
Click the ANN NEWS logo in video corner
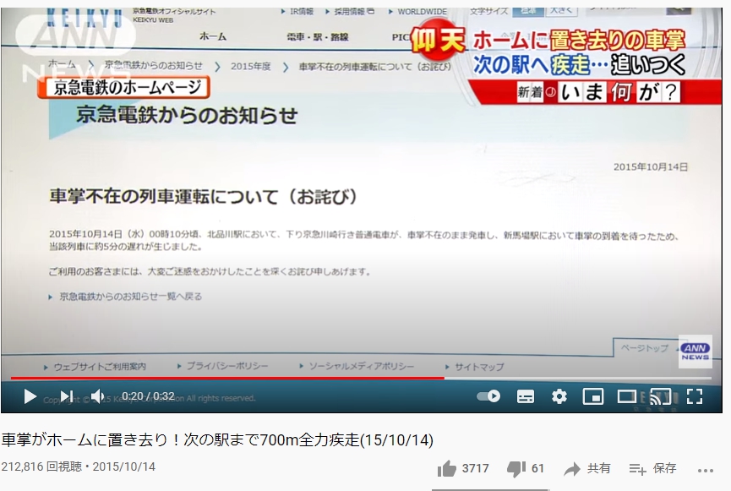click(696, 352)
